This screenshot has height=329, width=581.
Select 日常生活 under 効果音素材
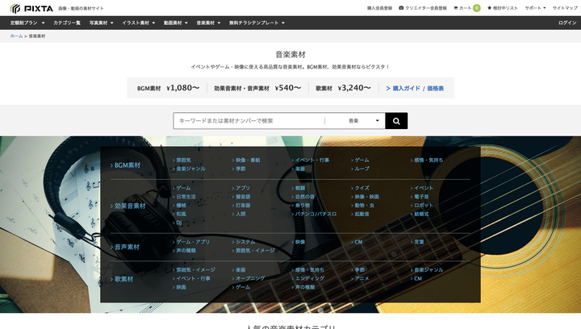click(x=184, y=197)
